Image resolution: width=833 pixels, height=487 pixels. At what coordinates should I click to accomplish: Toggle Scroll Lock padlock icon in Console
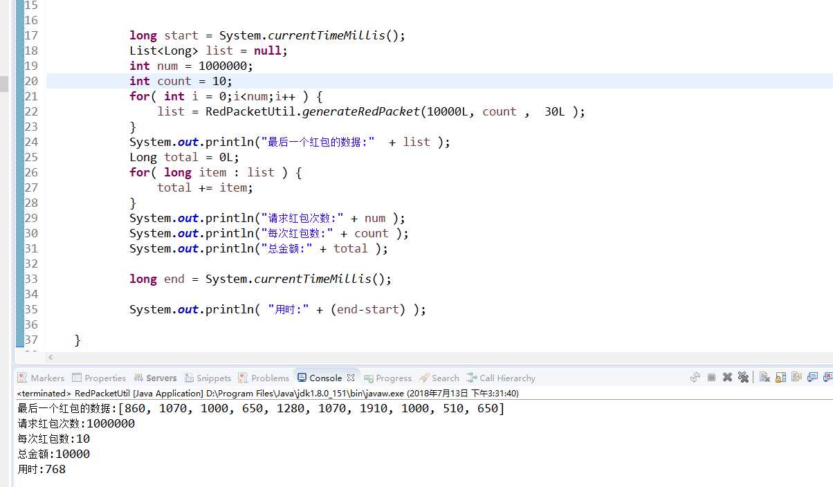click(780, 377)
